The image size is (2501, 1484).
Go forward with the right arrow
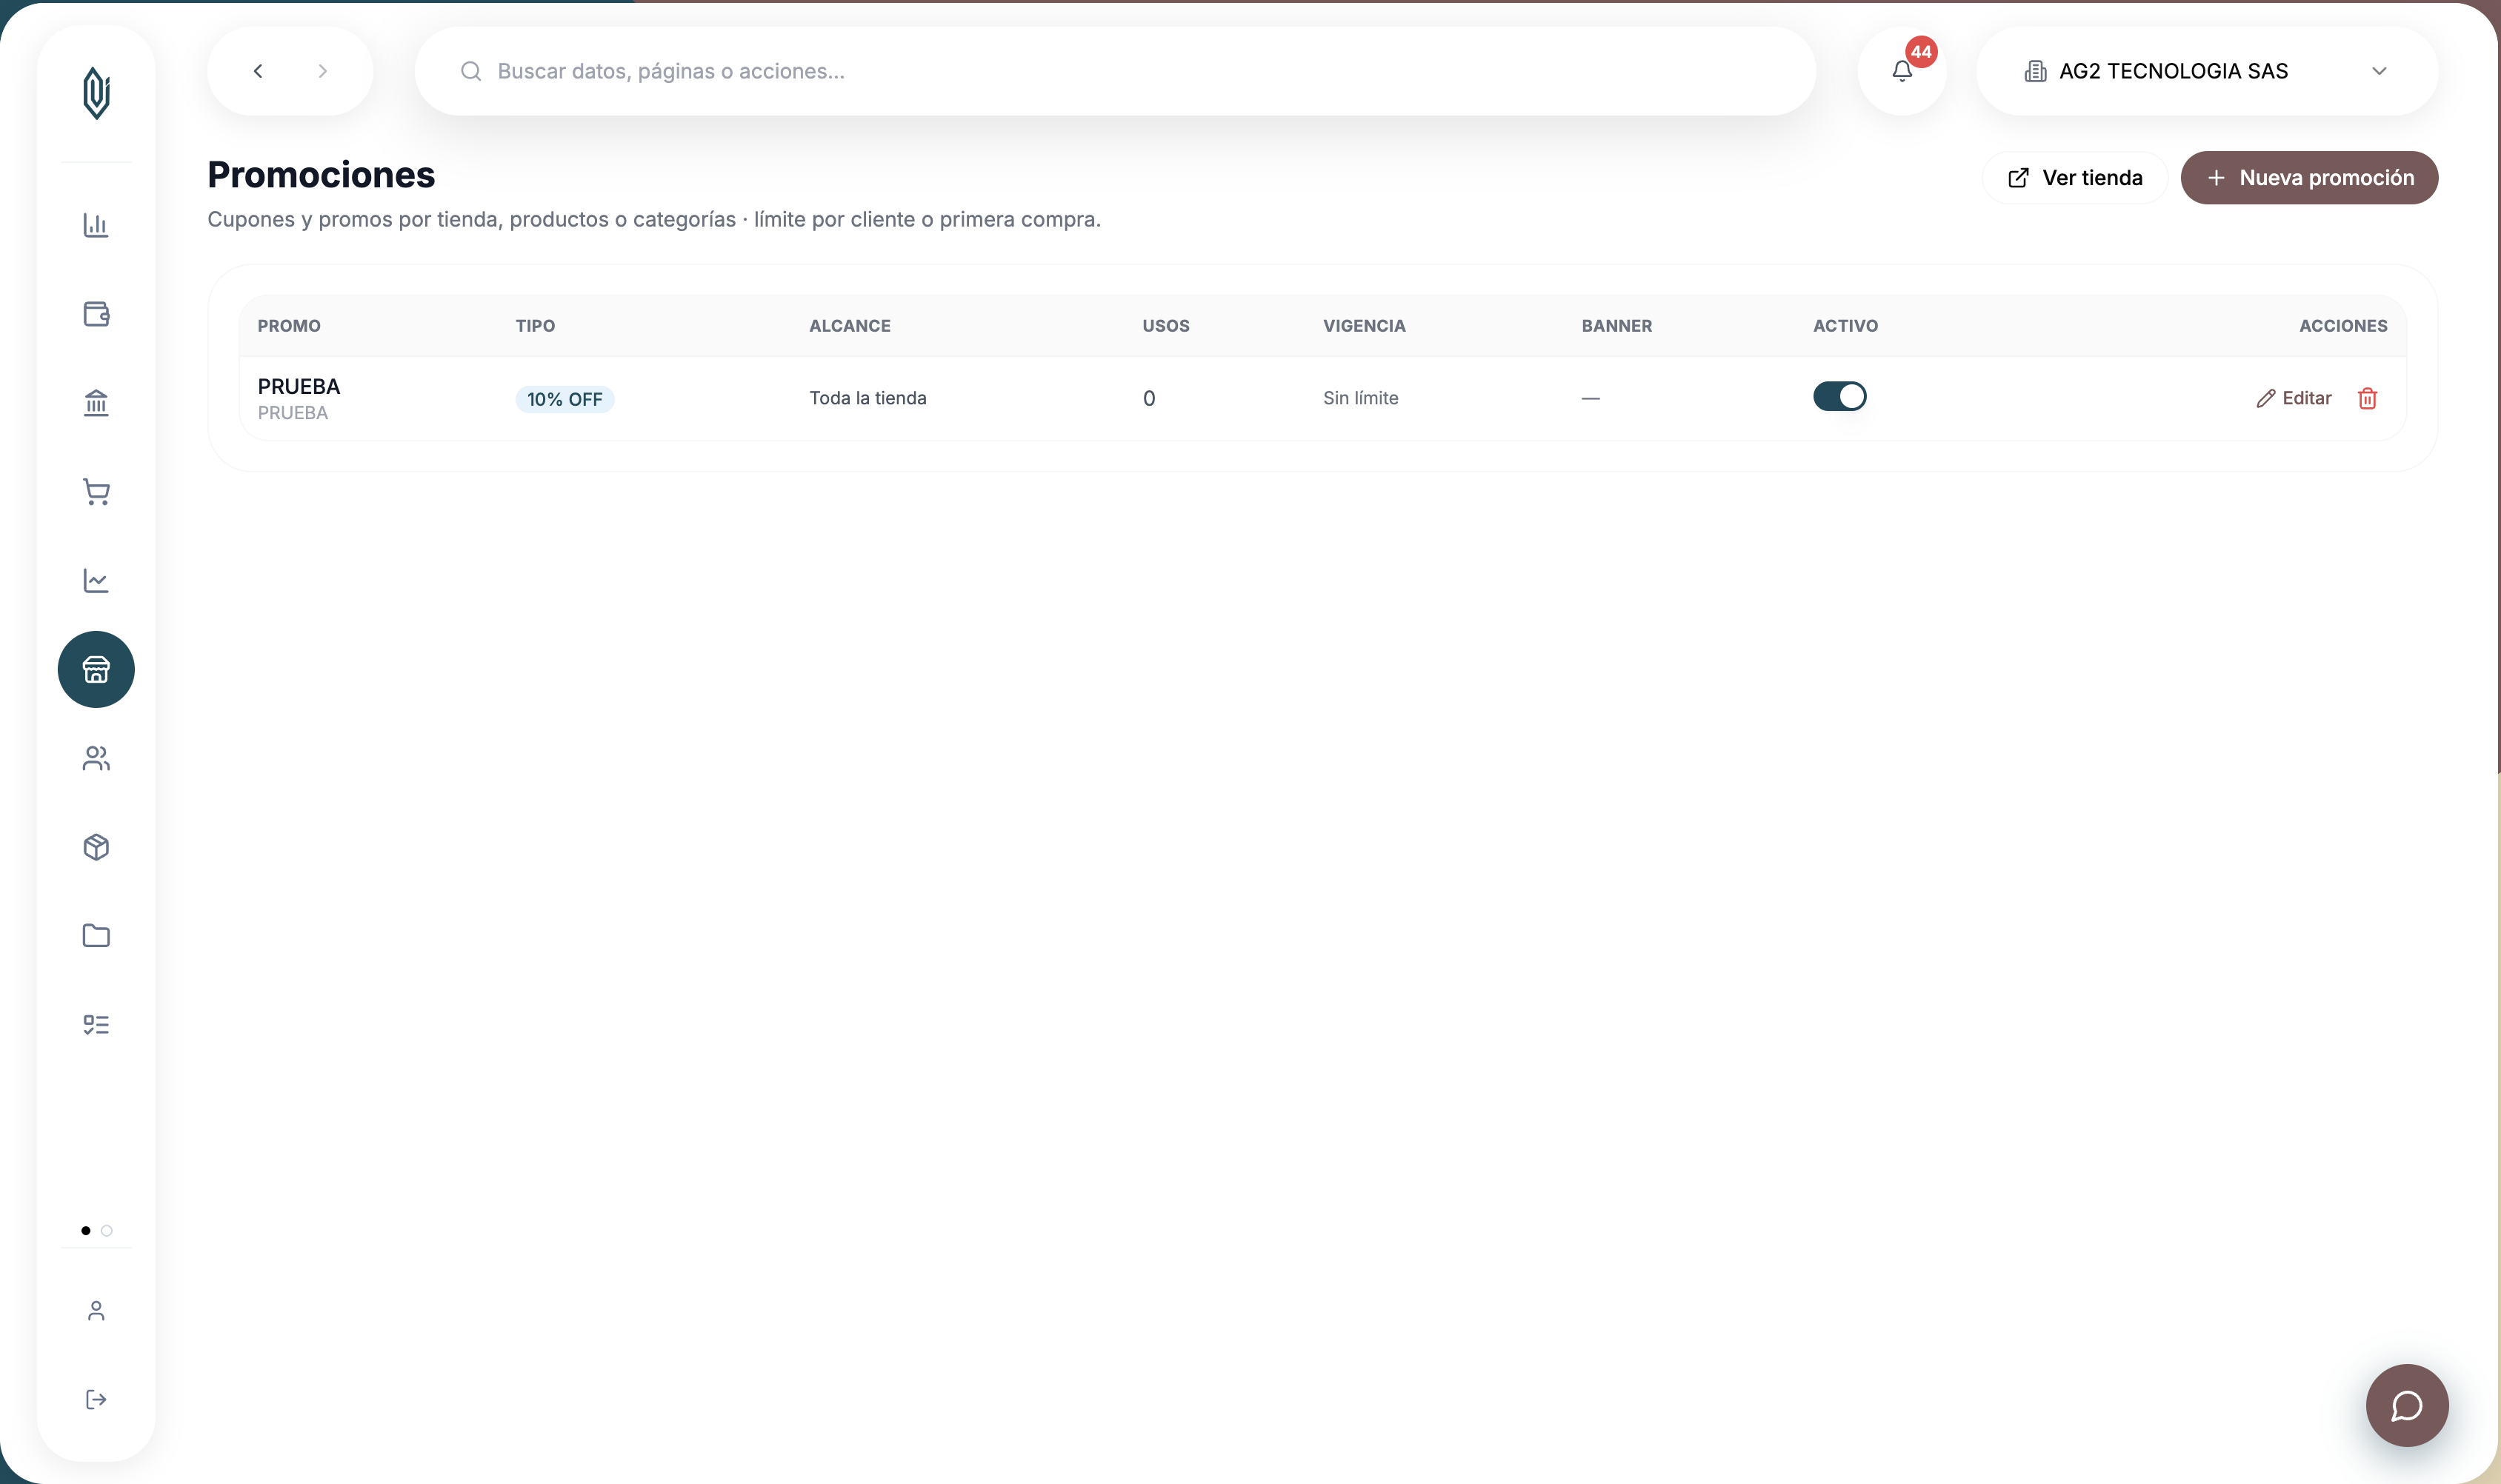[322, 71]
